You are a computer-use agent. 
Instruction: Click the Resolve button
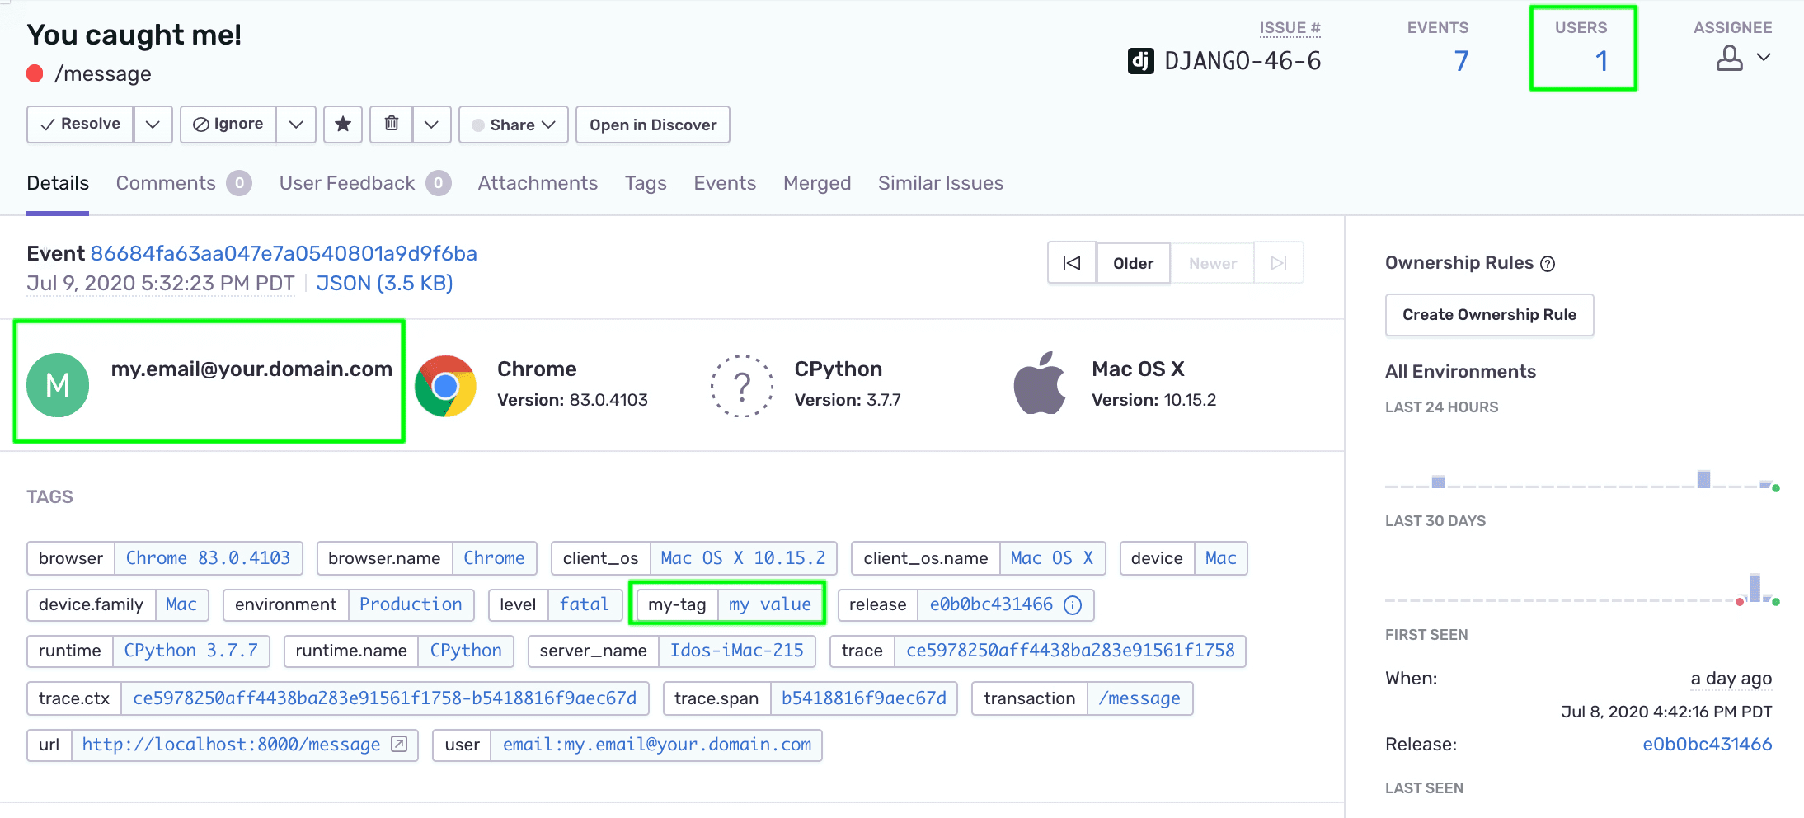81,125
